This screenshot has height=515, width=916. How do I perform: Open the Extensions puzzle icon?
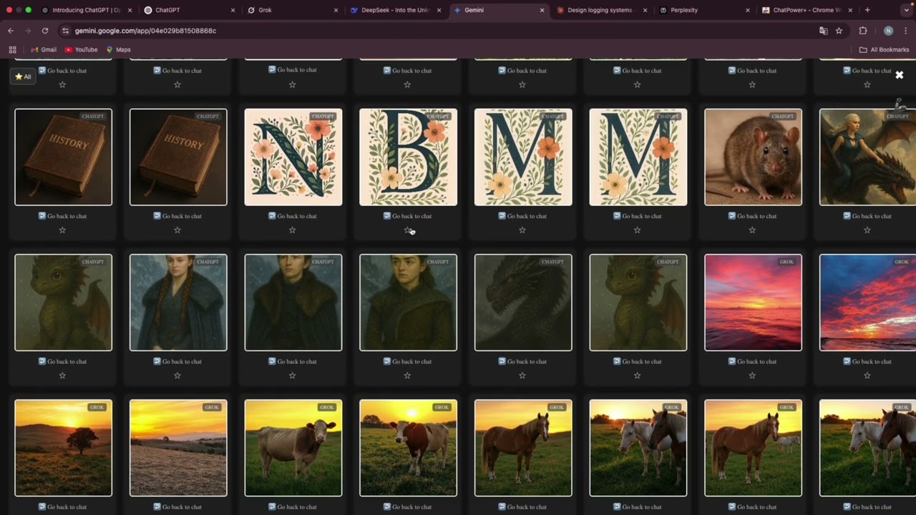(863, 31)
